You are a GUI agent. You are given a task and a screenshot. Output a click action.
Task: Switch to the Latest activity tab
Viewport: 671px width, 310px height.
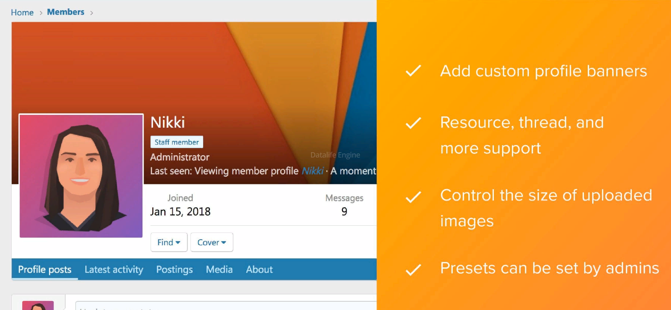pos(114,269)
